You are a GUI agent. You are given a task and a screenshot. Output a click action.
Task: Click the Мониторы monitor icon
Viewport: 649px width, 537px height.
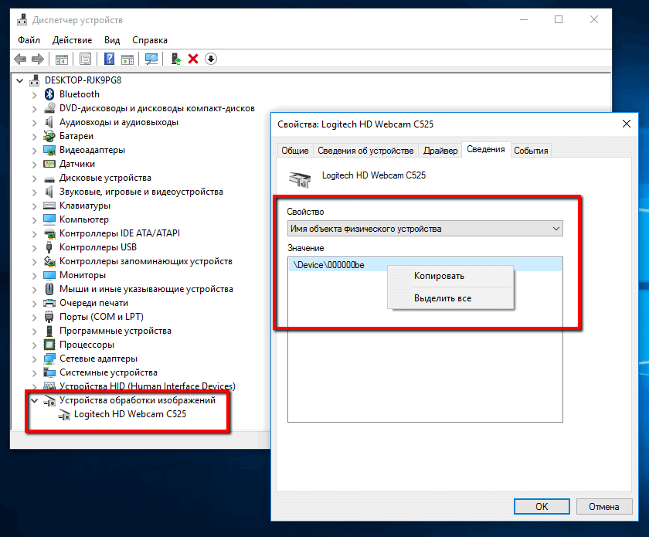49,275
